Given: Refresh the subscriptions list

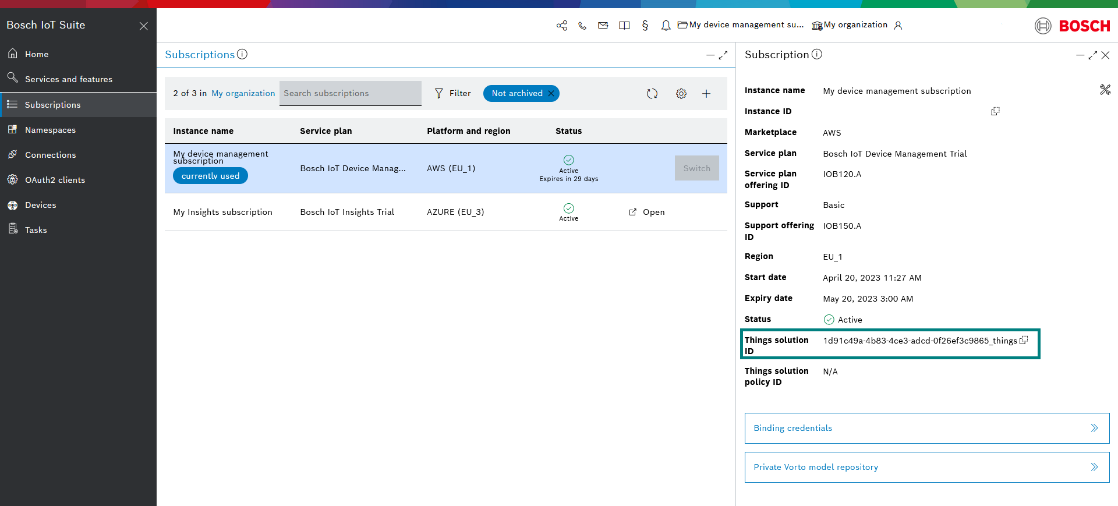Looking at the screenshot, I should pyautogui.click(x=652, y=94).
